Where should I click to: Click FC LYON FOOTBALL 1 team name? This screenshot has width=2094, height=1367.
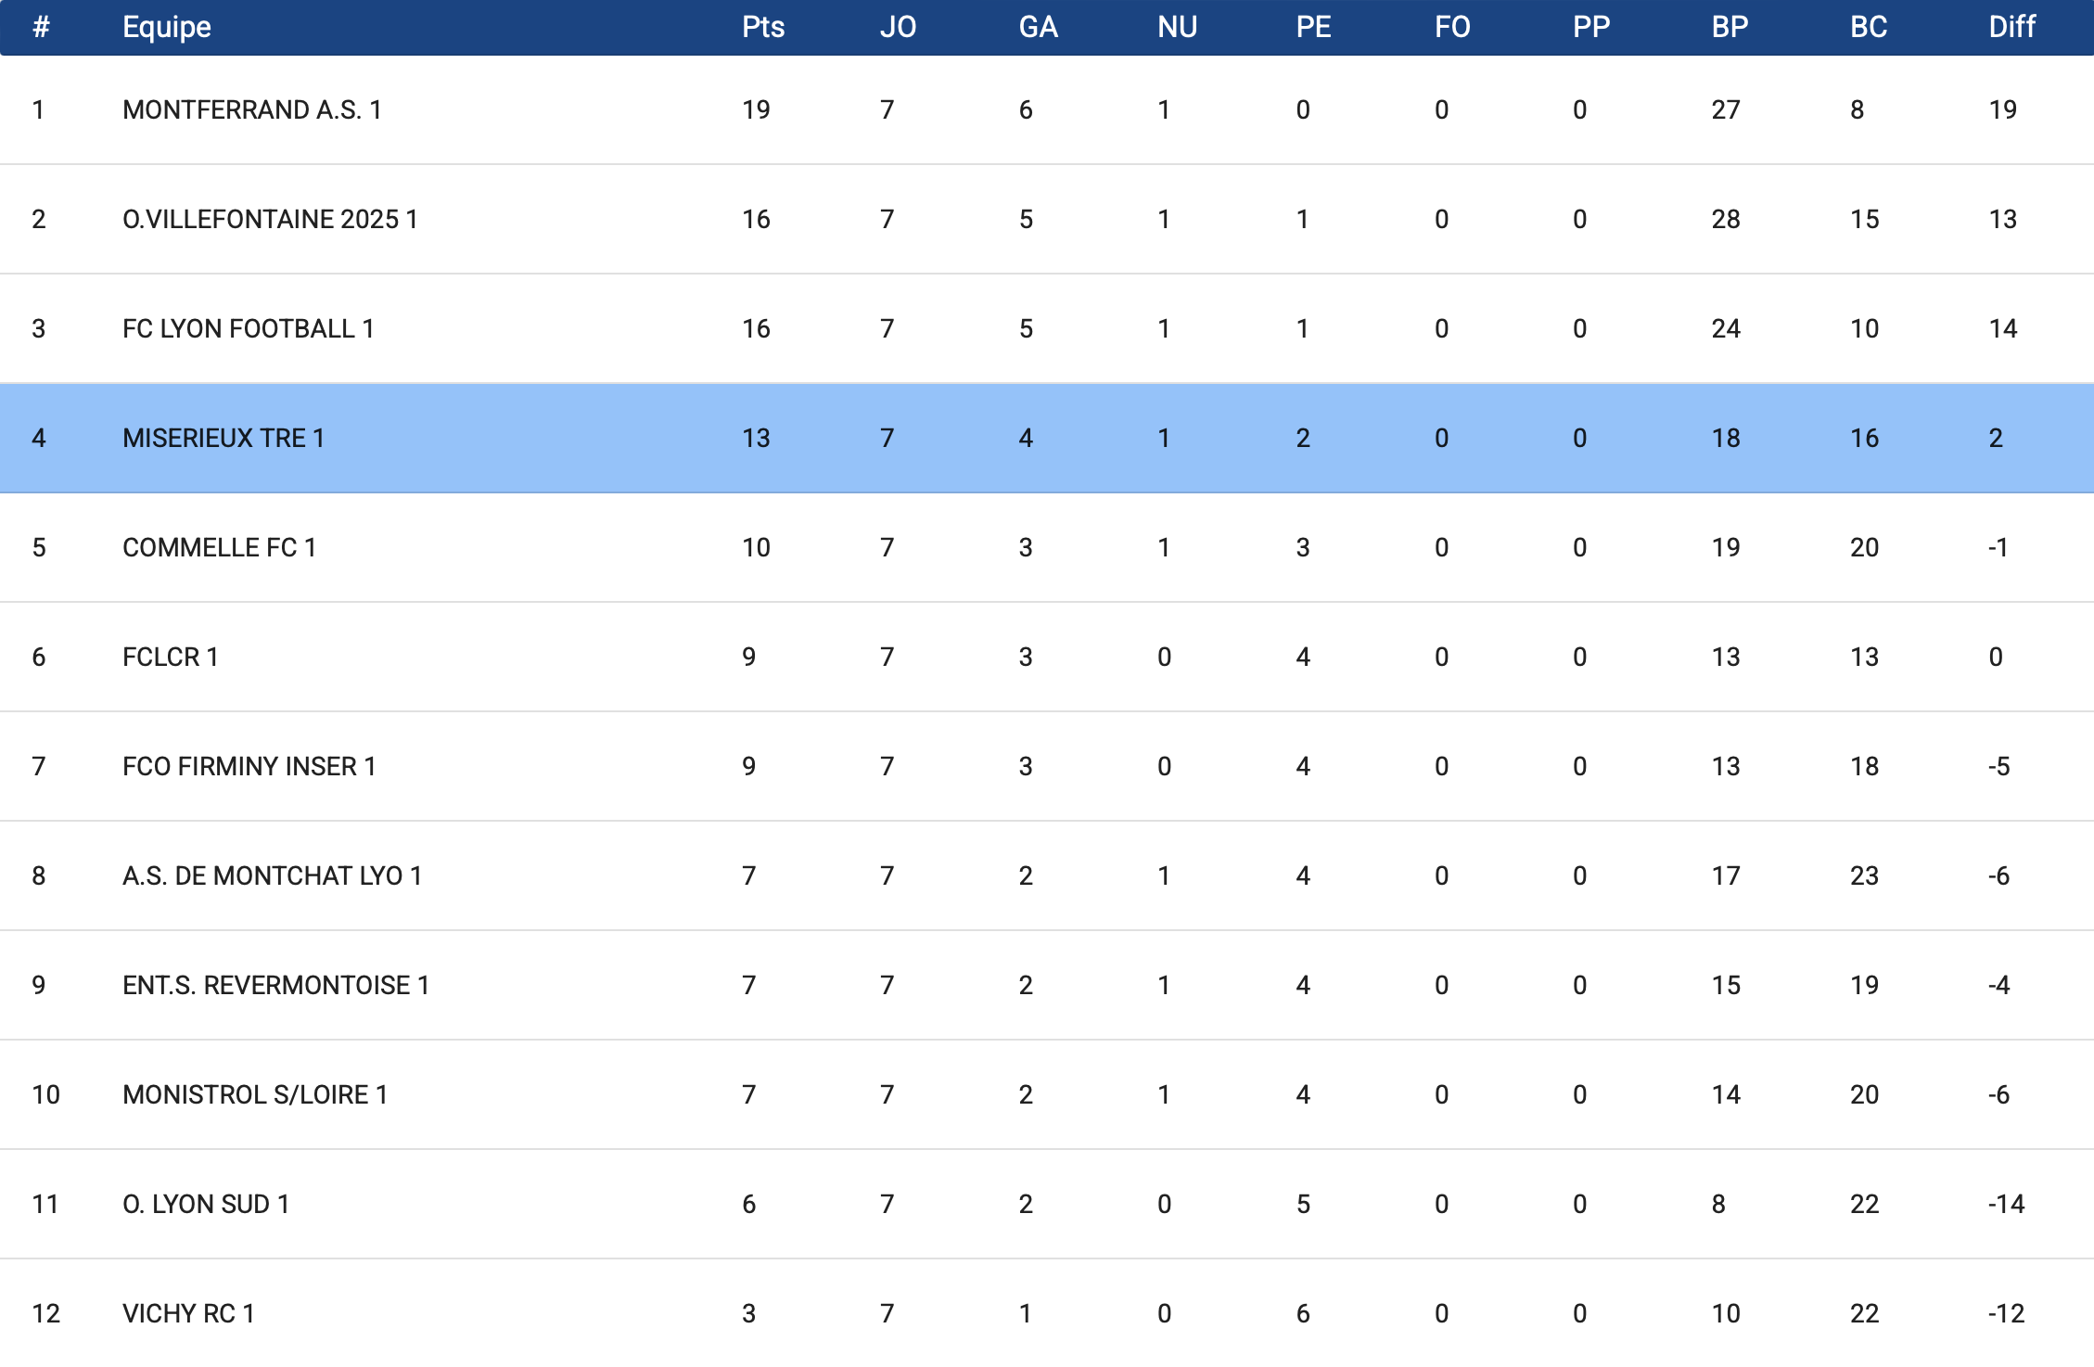coord(248,329)
